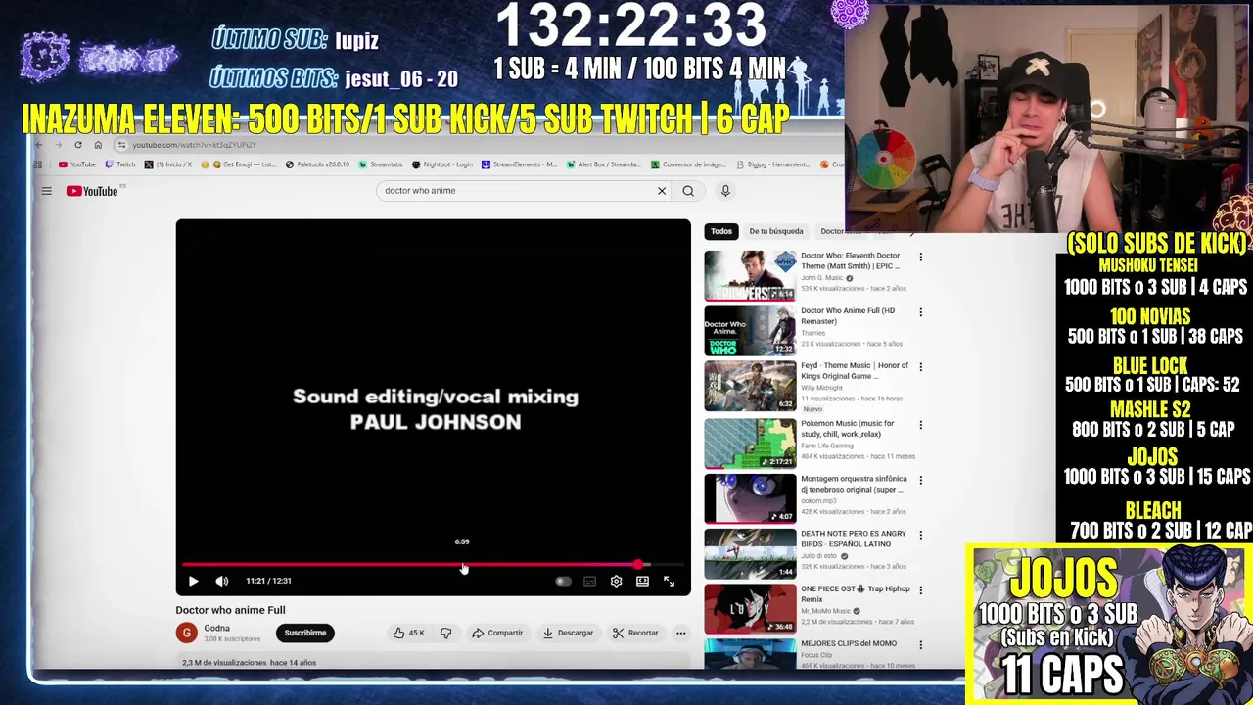Open the YouTube hamburger guide menu
The image size is (1253, 705).
point(46,191)
